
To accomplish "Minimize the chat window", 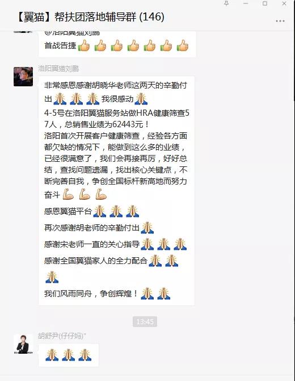I will [x=246, y=3].
